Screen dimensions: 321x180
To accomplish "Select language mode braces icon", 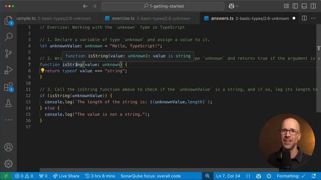I will click(x=248, y=176).
